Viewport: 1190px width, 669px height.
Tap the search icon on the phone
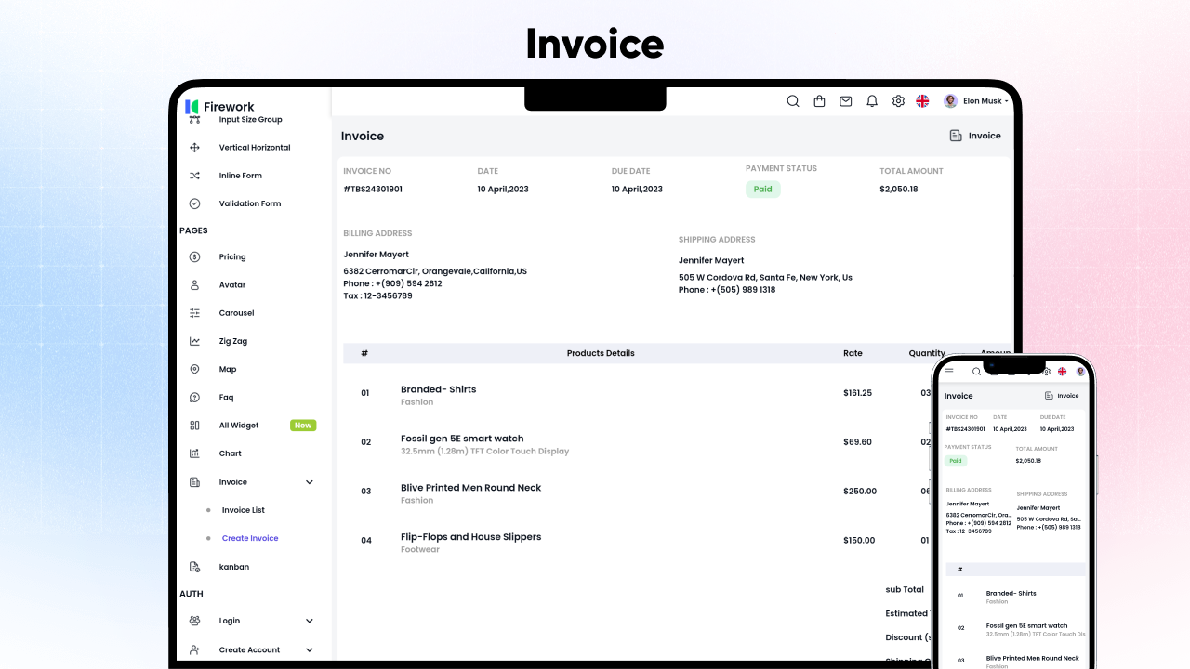point(976,372)
